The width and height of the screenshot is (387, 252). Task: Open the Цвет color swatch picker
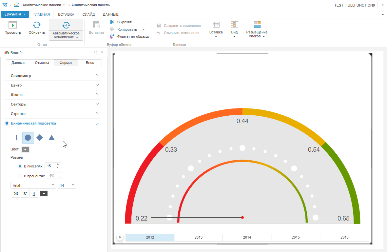[x=25, y=150]
